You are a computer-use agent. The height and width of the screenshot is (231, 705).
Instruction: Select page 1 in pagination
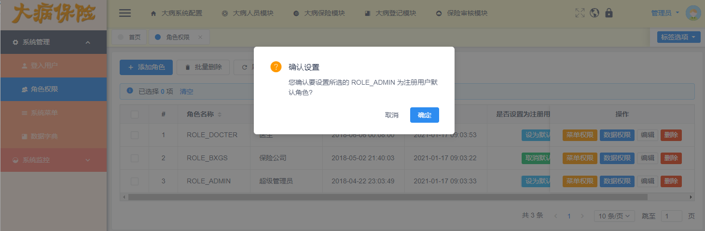click(569, 216)
